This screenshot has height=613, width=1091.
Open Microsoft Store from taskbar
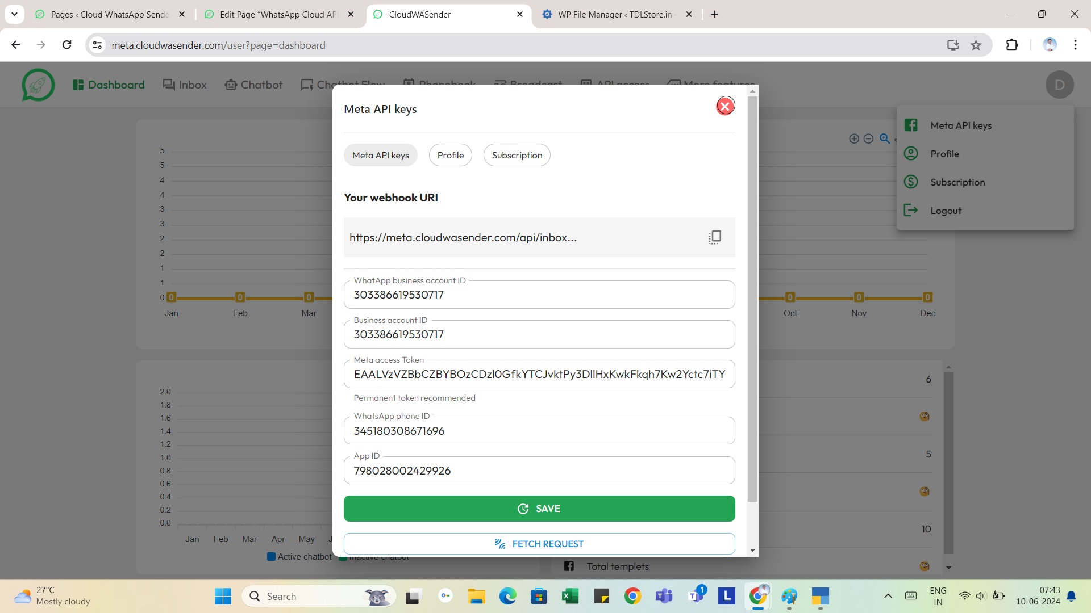pyautogui.click(x=539, y=597)
